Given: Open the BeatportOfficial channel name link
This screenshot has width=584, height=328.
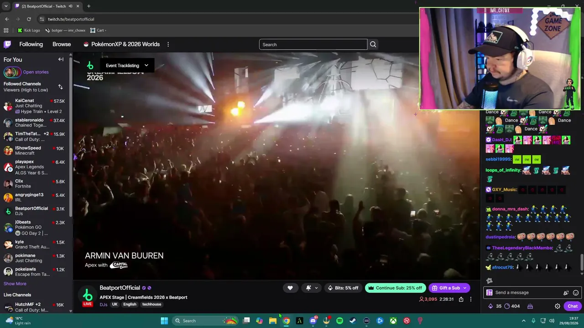Looking at the screenshot, I should click(x=120, y=288).
